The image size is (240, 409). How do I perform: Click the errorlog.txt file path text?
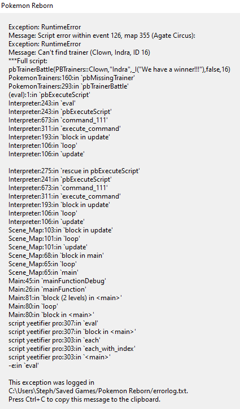point(98,391)
